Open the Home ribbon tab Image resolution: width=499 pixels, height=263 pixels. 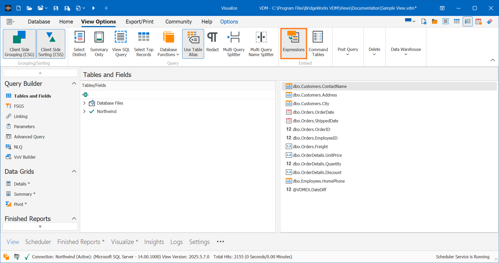click(x=66, y=22)
